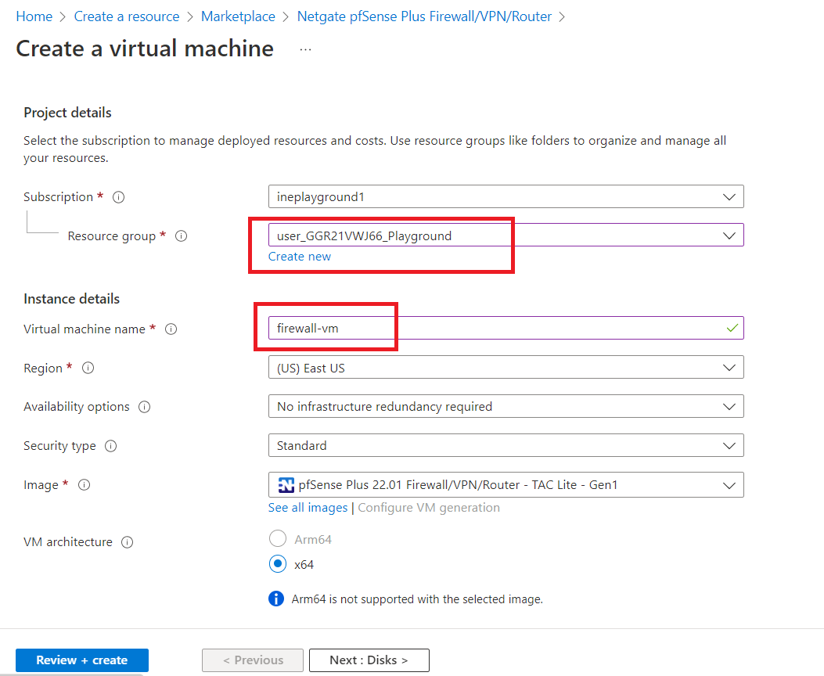Click the Virtual machine name input field
This screenshot has height=676, width=824.
pos(493,329)
